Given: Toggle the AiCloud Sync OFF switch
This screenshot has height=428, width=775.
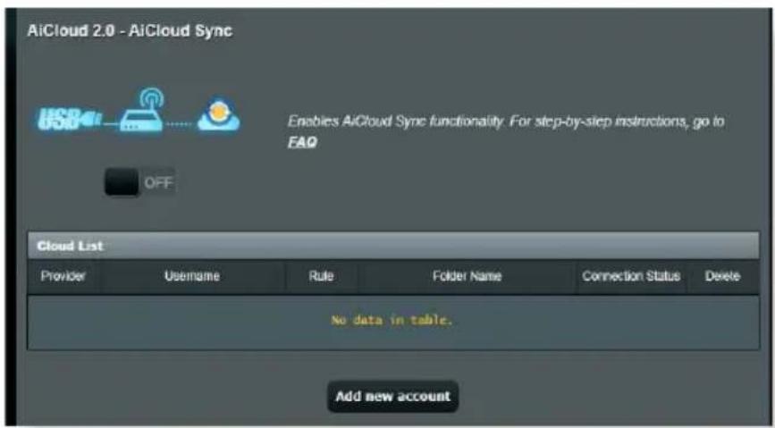Looking at the screenshot, I should pos(139,182).
